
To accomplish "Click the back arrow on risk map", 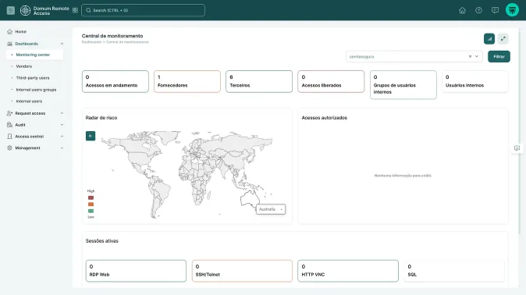I will point(91,136).
